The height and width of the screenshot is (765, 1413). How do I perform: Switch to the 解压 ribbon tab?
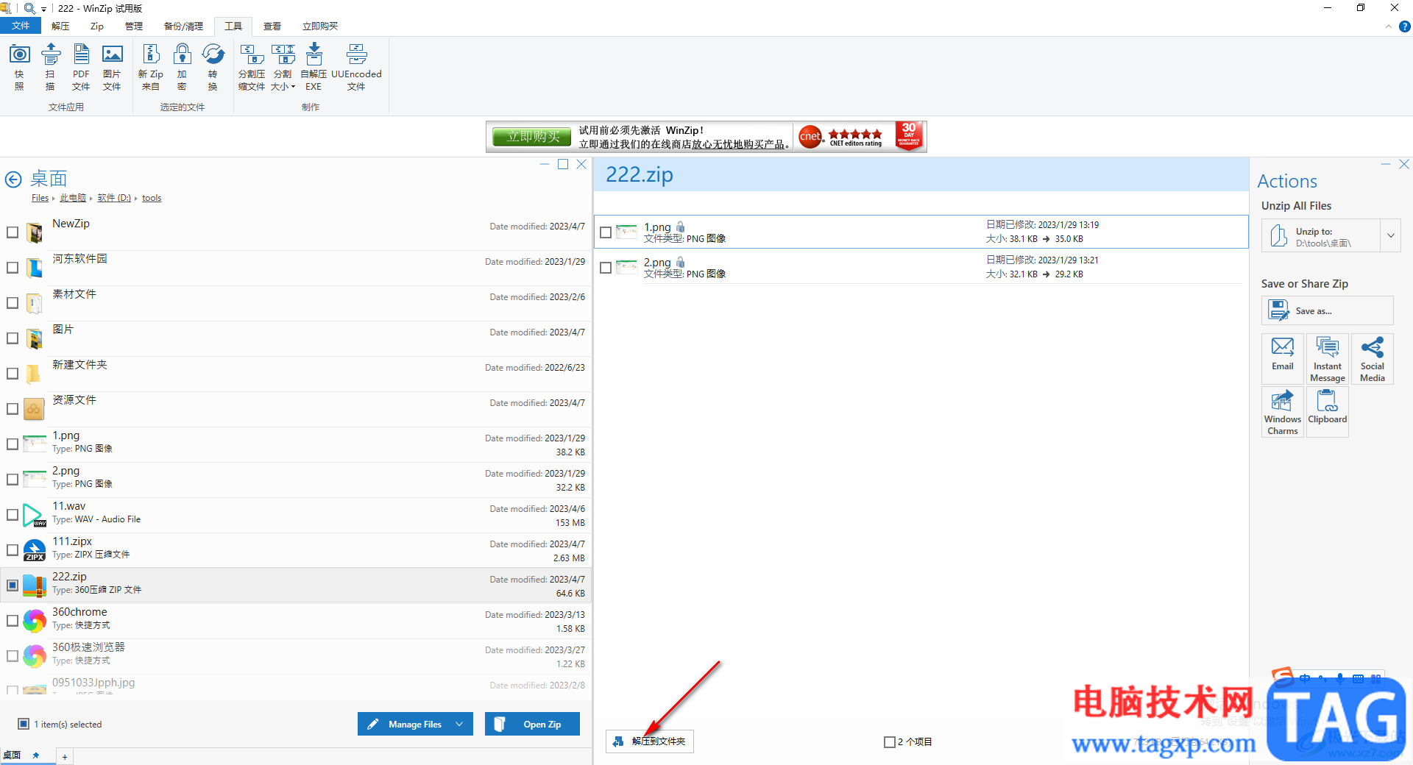(x=60, y=26)
